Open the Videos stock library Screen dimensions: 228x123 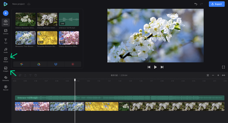tap(6, 60)
